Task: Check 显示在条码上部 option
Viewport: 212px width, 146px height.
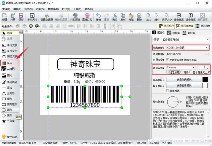Action: click(191, 72)
